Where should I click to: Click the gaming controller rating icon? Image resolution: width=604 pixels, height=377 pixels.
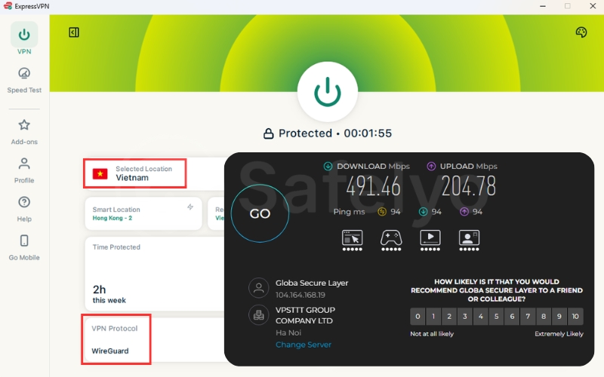(391, 241)
